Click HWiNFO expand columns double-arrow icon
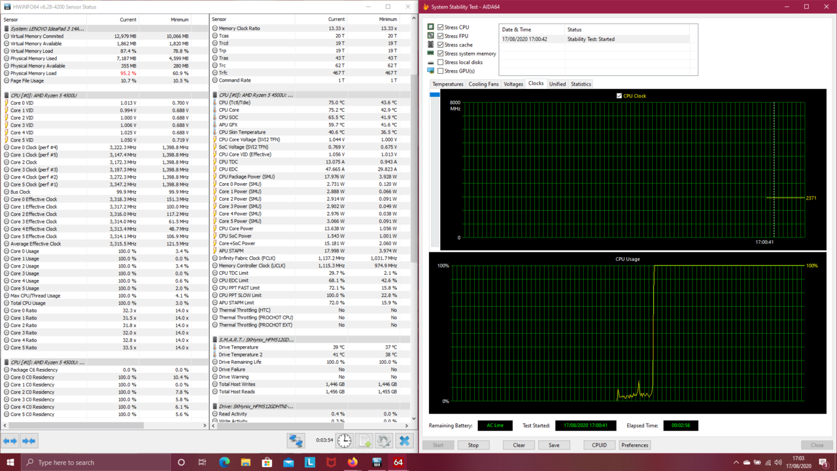The image size is (837, 471). click(10, 441)
